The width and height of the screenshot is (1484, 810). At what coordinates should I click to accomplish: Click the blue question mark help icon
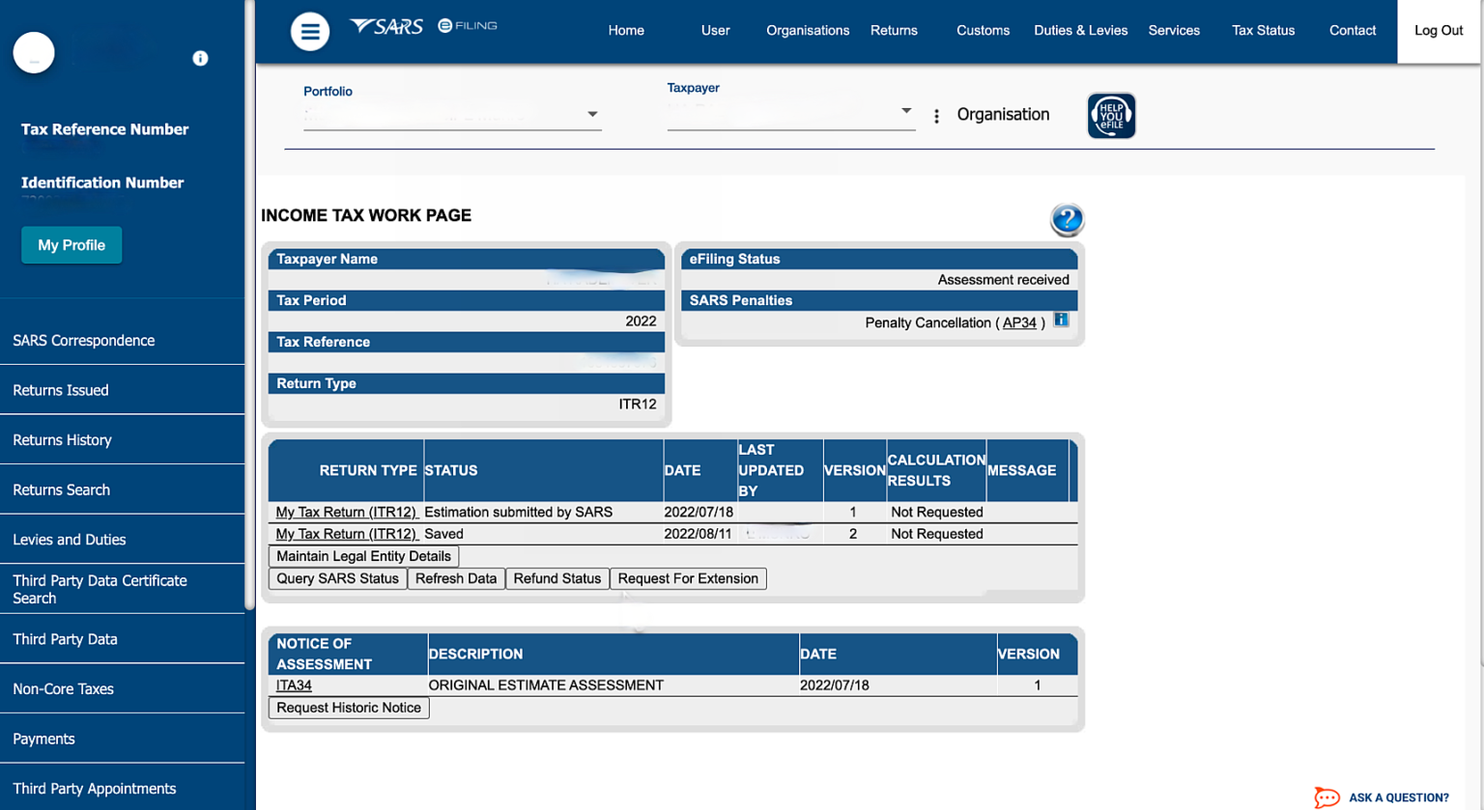pos(1068,220)
